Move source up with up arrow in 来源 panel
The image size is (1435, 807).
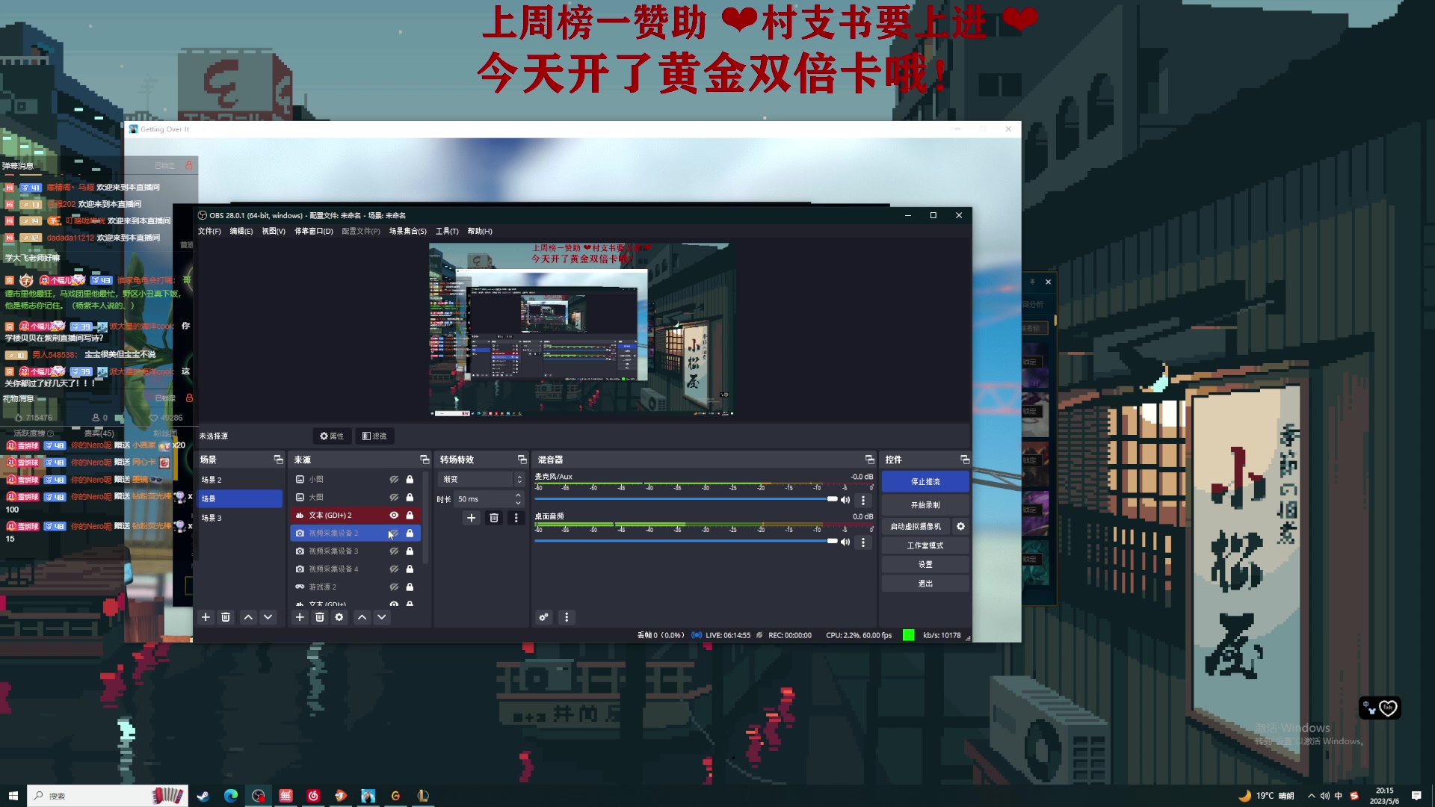[x=362, y=617]
